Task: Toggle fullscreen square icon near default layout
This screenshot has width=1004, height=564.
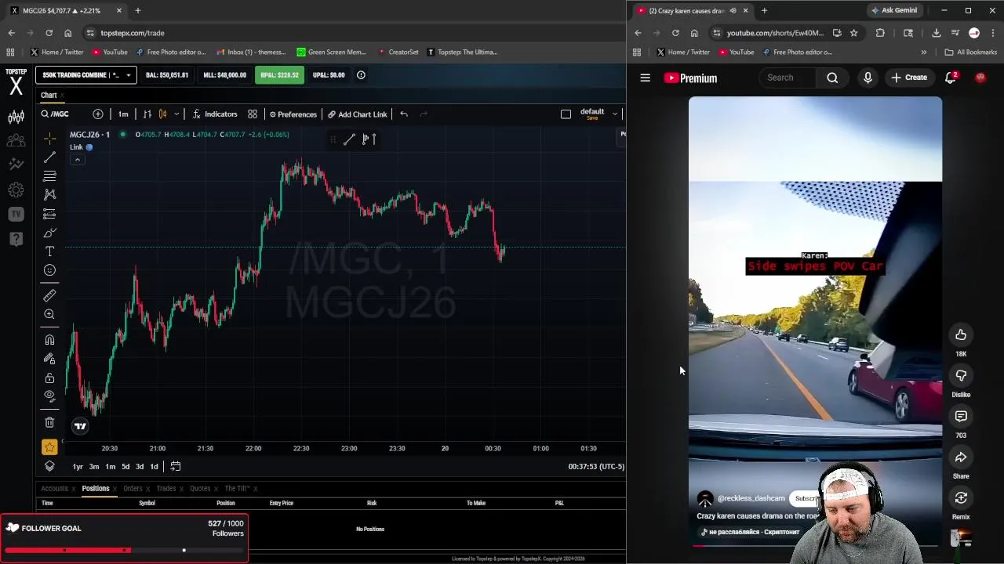Action: click(x=566, y=114)
